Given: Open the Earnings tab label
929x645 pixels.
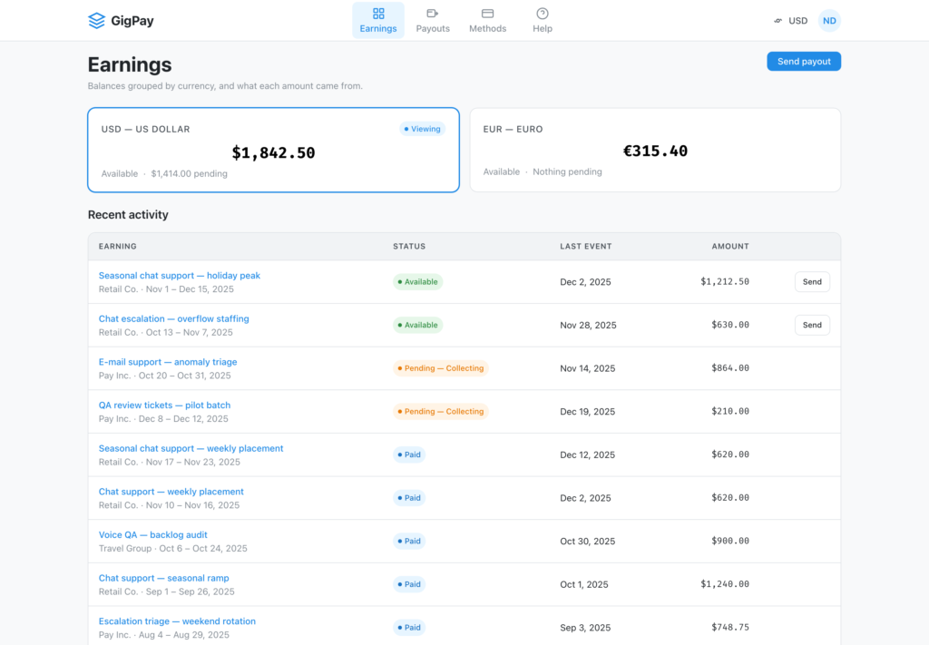Looking at the screenshot, I should click(378, 28).
